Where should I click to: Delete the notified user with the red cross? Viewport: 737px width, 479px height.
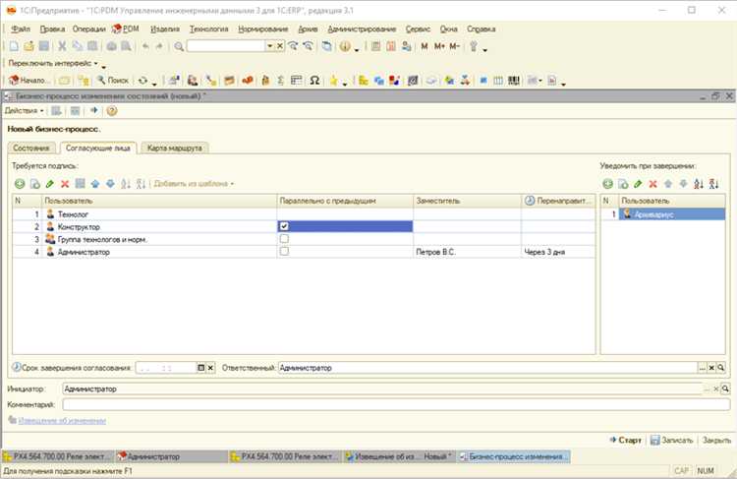(x=652, y=184)
